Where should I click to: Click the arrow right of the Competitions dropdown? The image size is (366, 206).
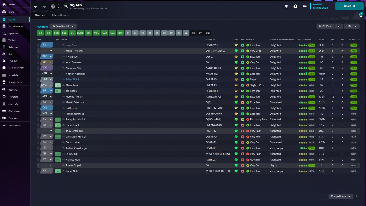(356, 196)
